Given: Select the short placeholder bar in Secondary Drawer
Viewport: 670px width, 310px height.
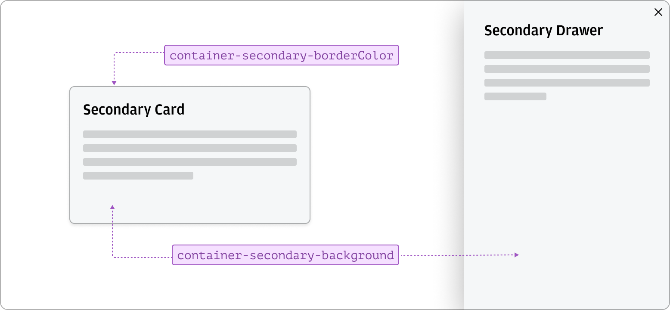Looking at the screenshot, I should click(x=515, y=97).
